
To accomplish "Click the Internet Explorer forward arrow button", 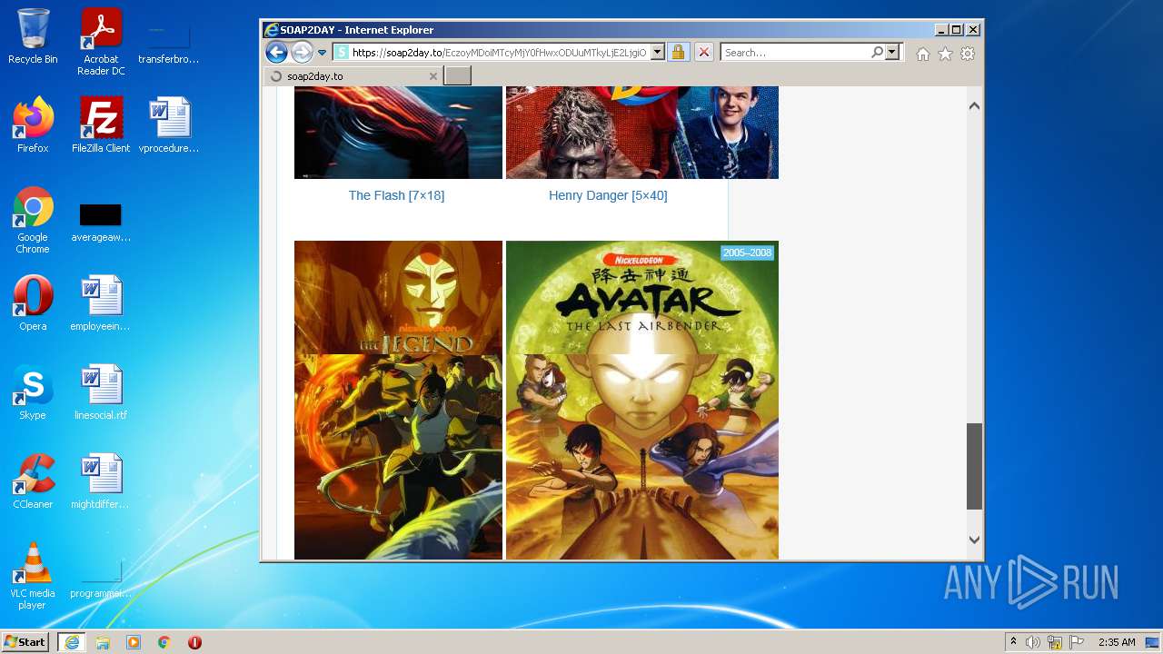I will click(x=303, y=52).
